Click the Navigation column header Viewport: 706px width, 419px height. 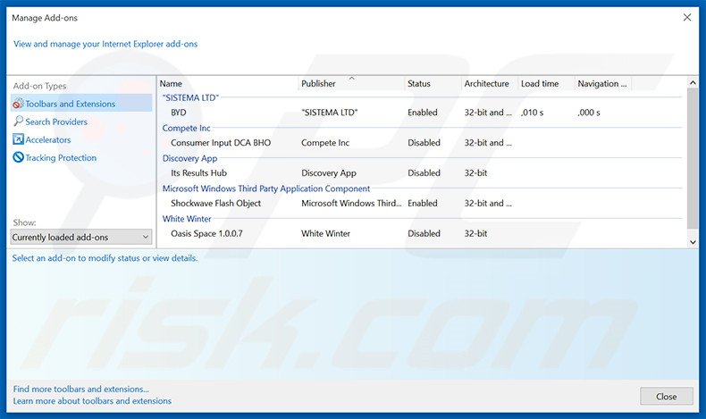(603, 84)
